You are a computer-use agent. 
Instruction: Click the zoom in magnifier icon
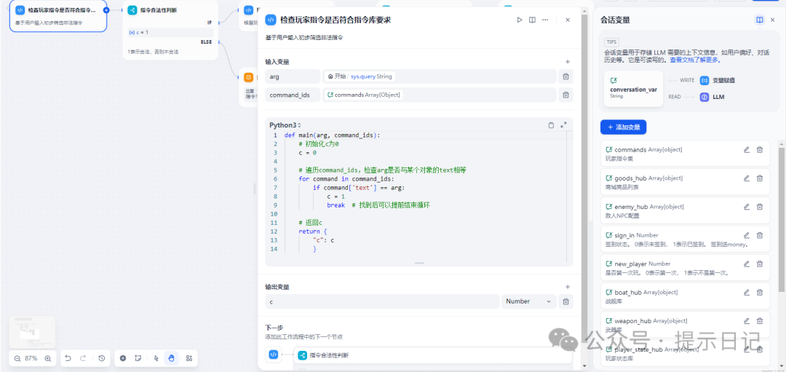coord(48,358)
